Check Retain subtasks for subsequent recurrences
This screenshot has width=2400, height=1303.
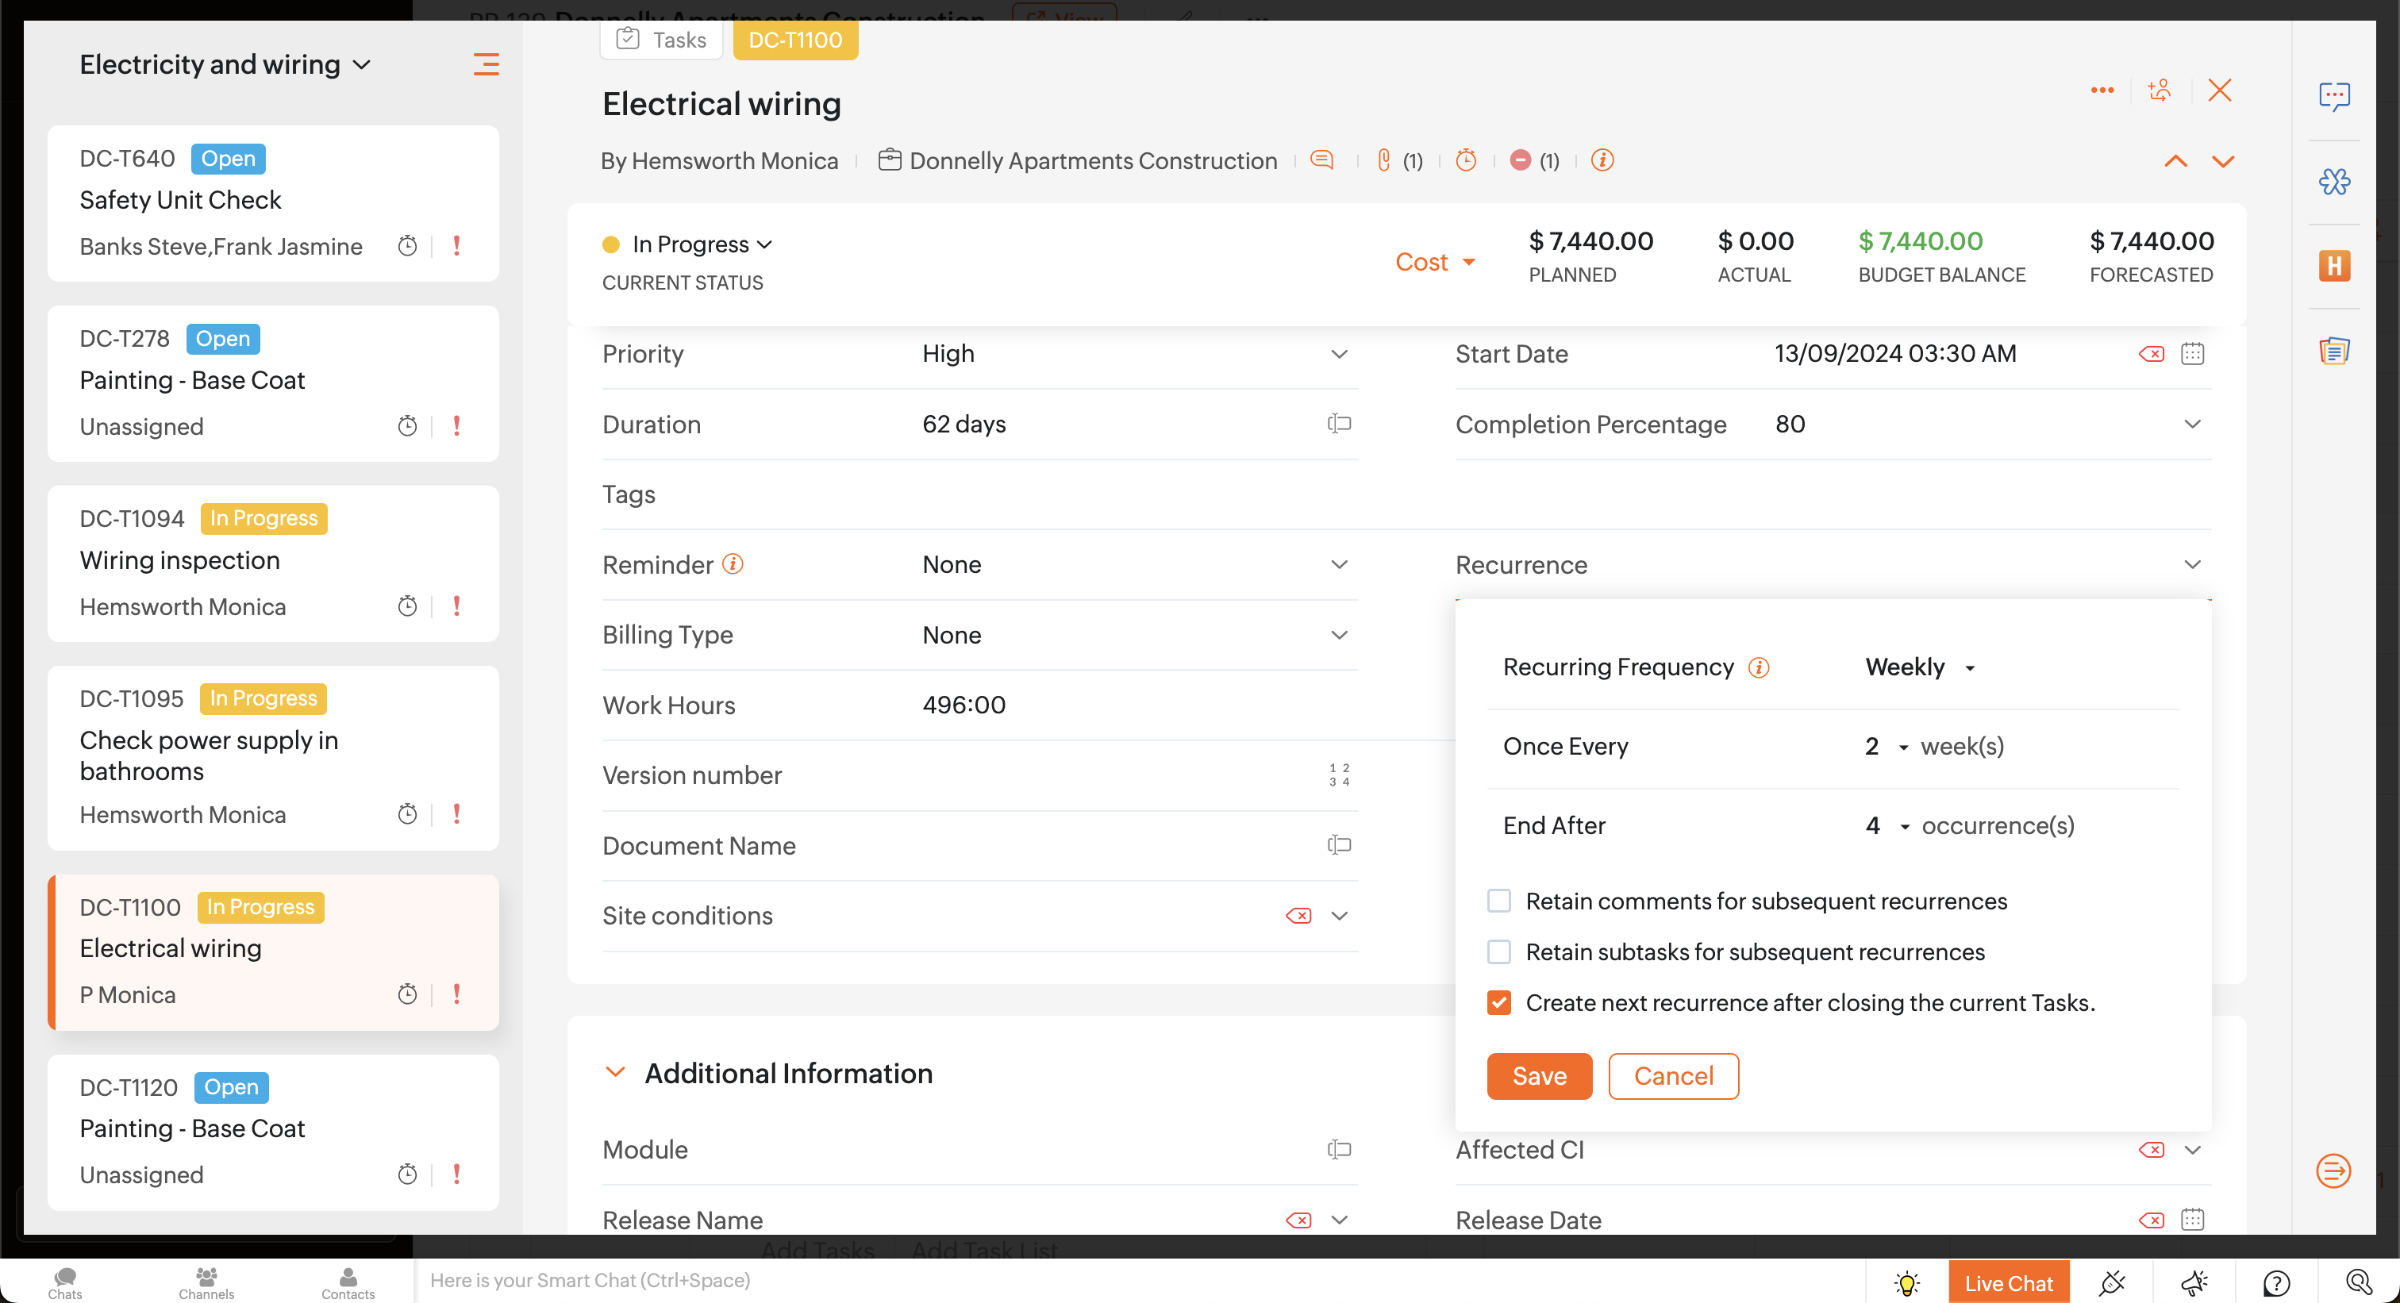click(x=1499, y=952)
